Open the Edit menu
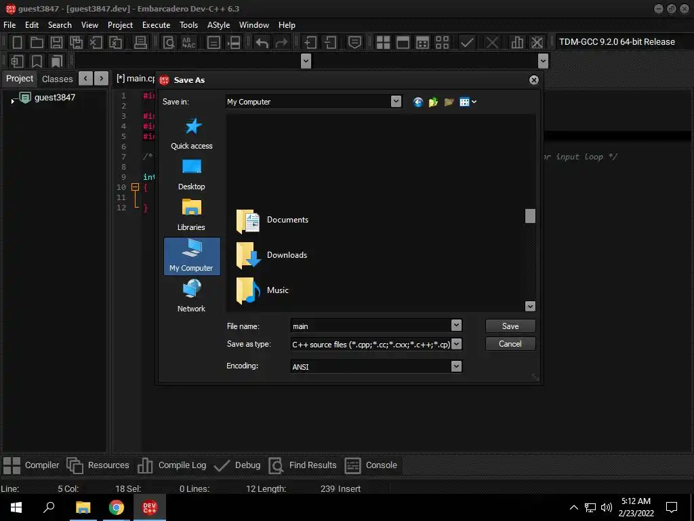 tap(32, 25)
